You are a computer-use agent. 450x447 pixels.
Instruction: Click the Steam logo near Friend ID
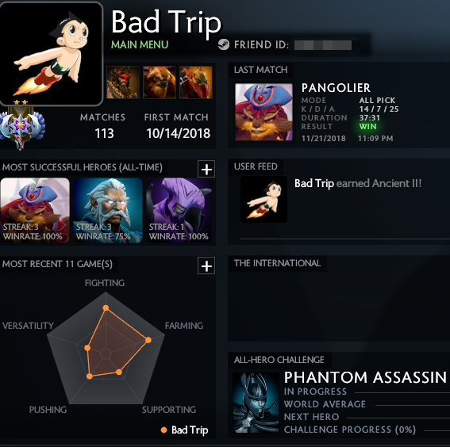(x=224, y=44)
